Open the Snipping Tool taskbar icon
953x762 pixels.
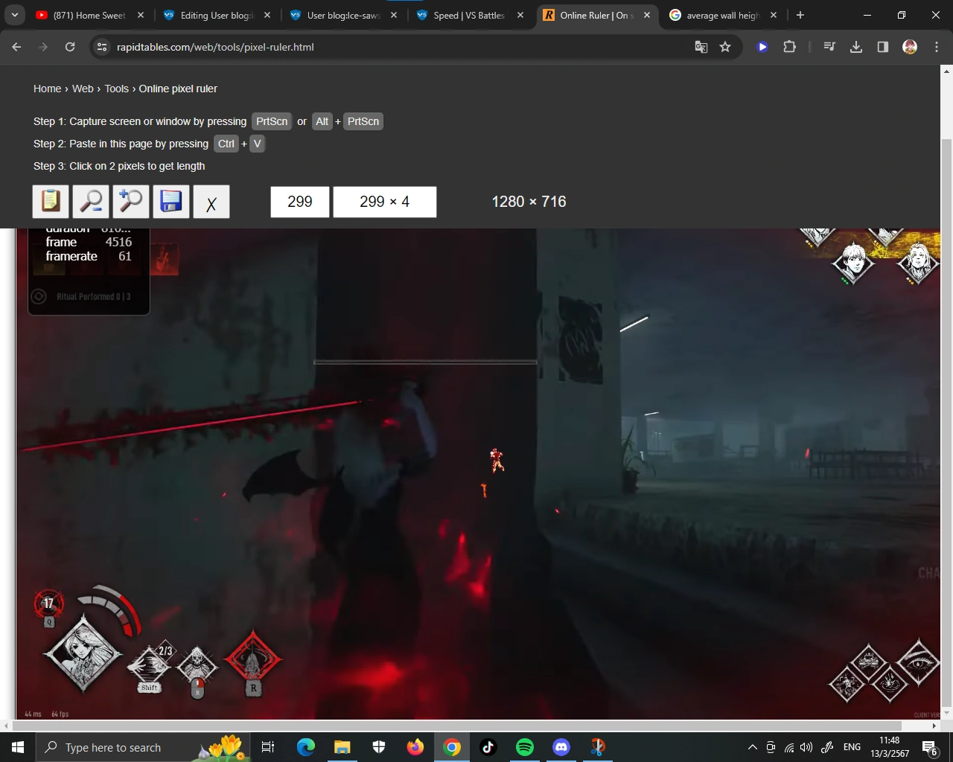[x=598, y=747]
